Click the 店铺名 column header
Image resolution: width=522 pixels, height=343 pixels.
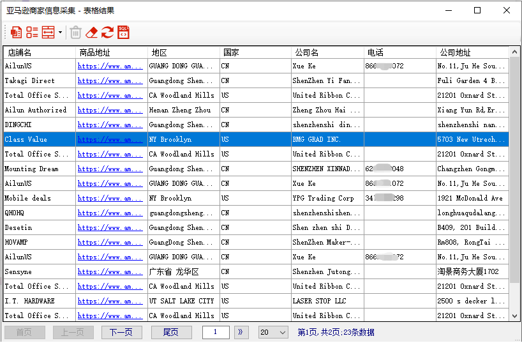coord(39,52)
